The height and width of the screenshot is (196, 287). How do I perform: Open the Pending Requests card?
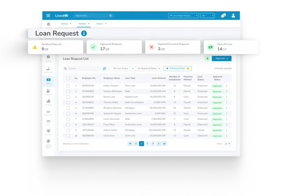pyautogui.click(x=56, y=47)
